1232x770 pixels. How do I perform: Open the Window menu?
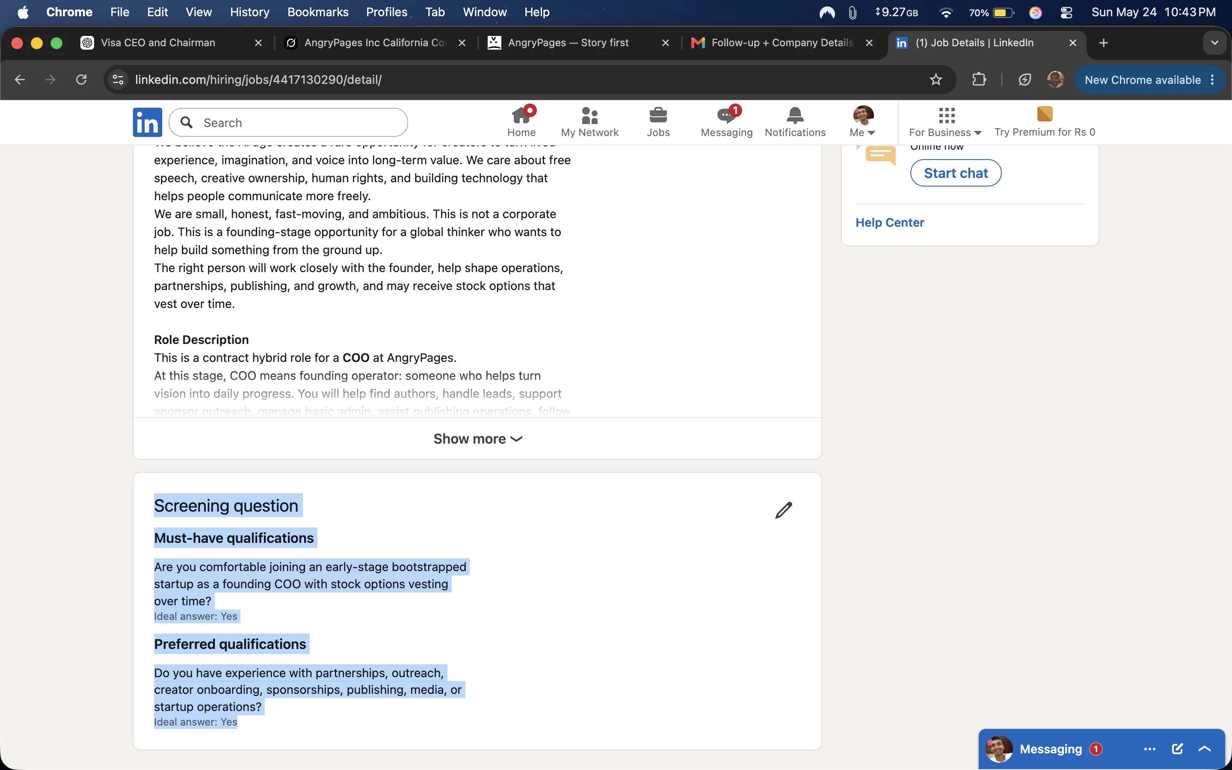pos(485,12)
